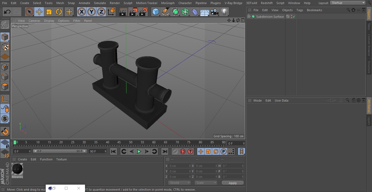Toggle X axis lock

(x=82, y=12)
